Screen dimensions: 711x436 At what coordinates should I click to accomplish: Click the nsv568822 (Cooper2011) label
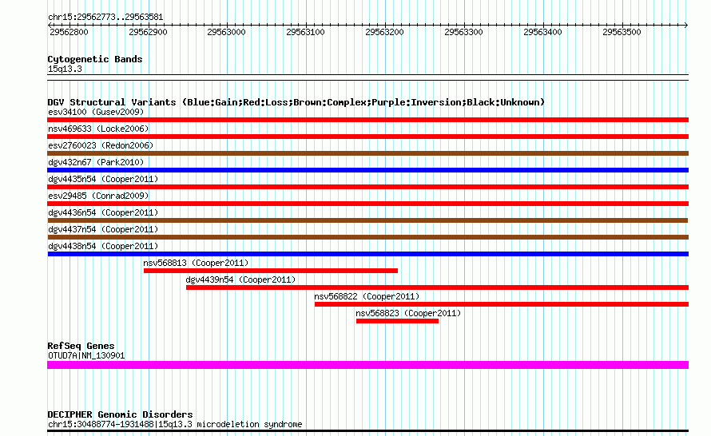click(x=367, y=296)
